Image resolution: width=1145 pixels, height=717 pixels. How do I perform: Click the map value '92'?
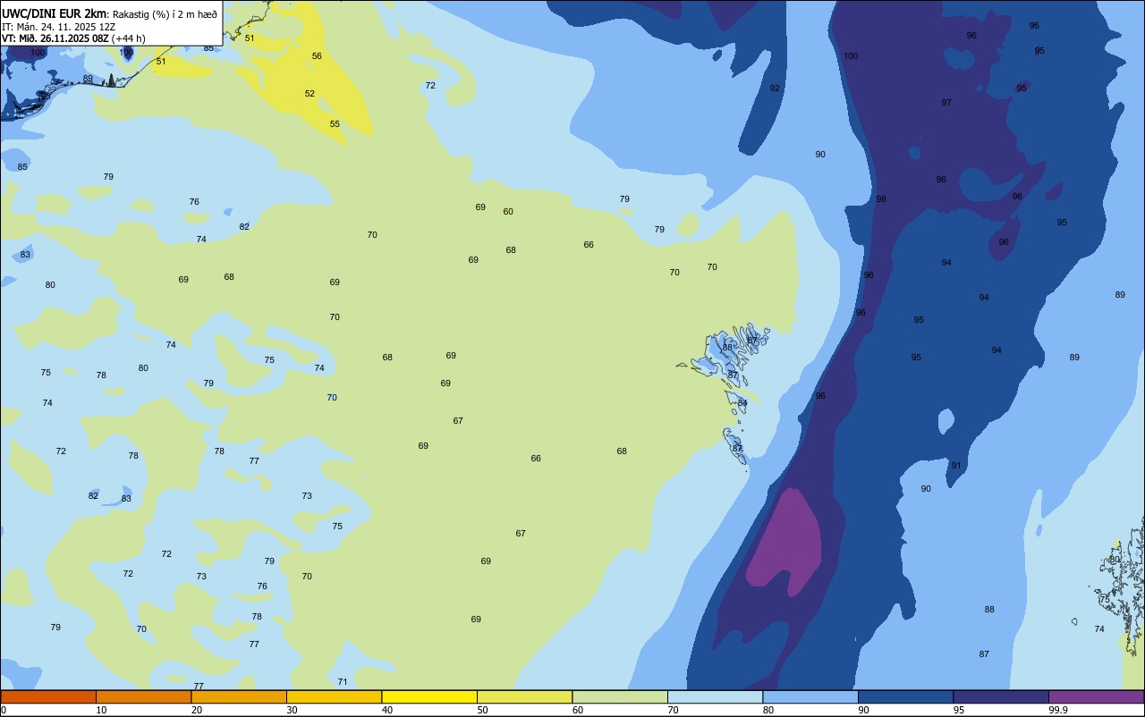(x=775, y=89)
